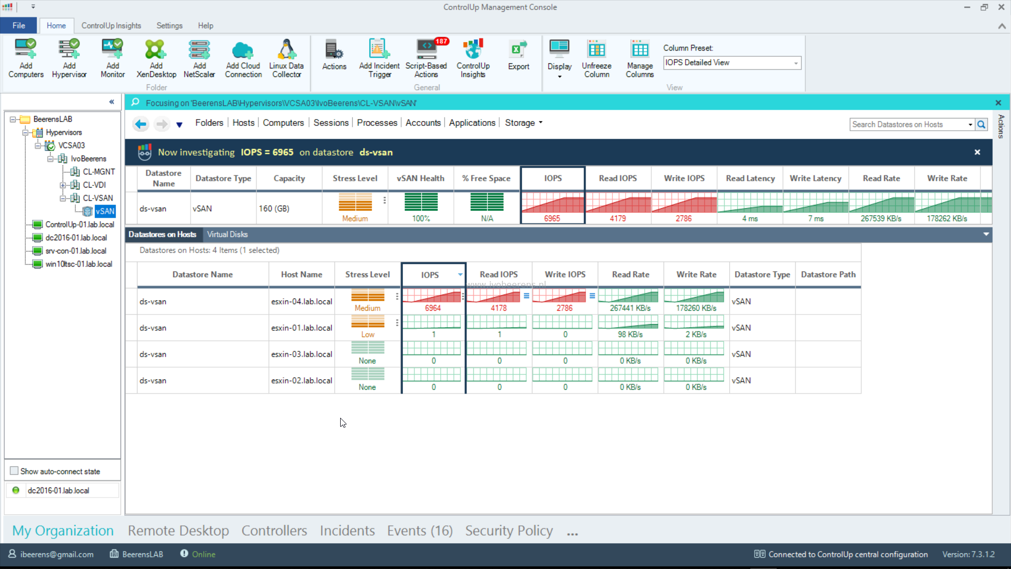Close the Focusing on path bar
Viewport: 1011px width, 569px height.
[x=998, y=103]
